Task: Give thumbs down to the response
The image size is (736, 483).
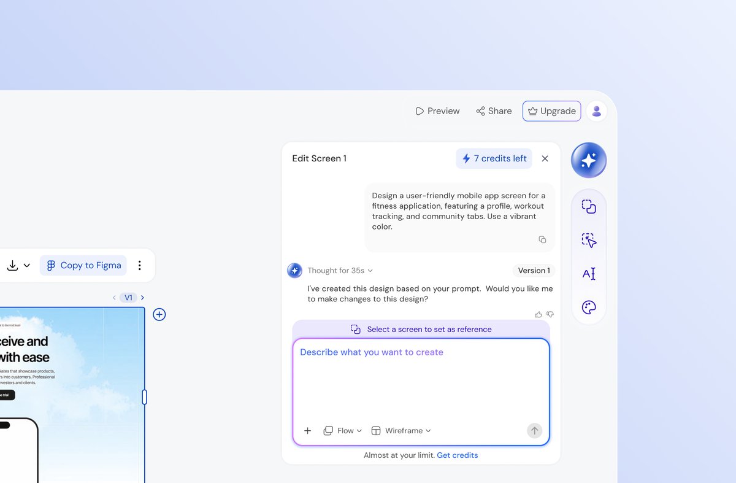Action: [550, 314]
